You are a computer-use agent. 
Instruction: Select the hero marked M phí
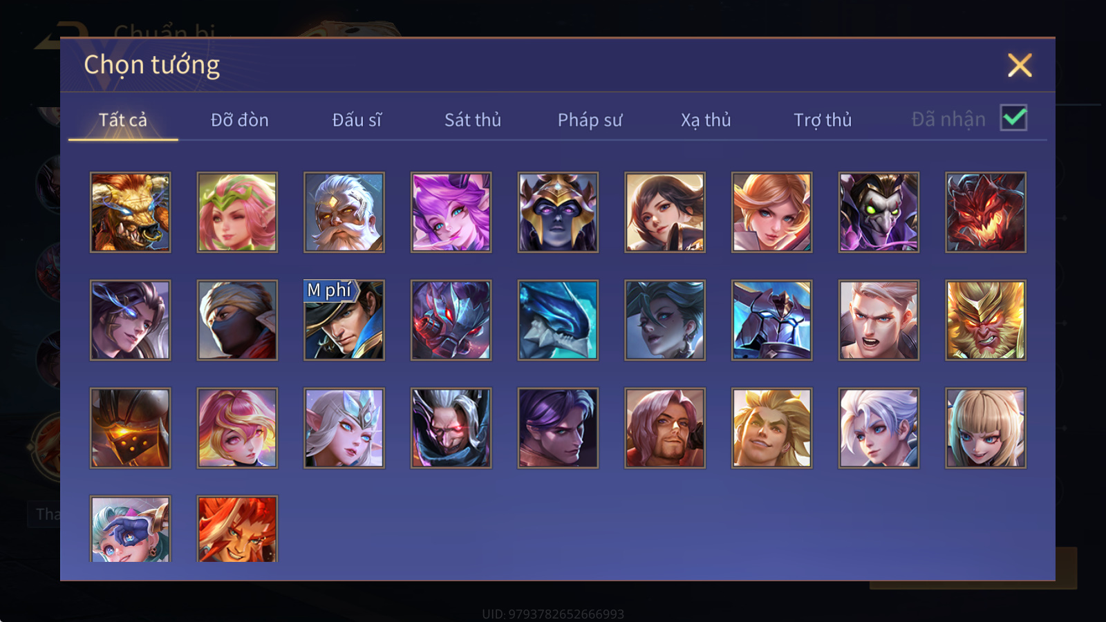pyautogui.click(x=344, y=320)
